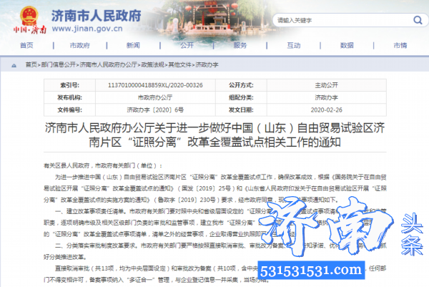Click the document headline about 证照分离 reform

click(x=214, y=135)
